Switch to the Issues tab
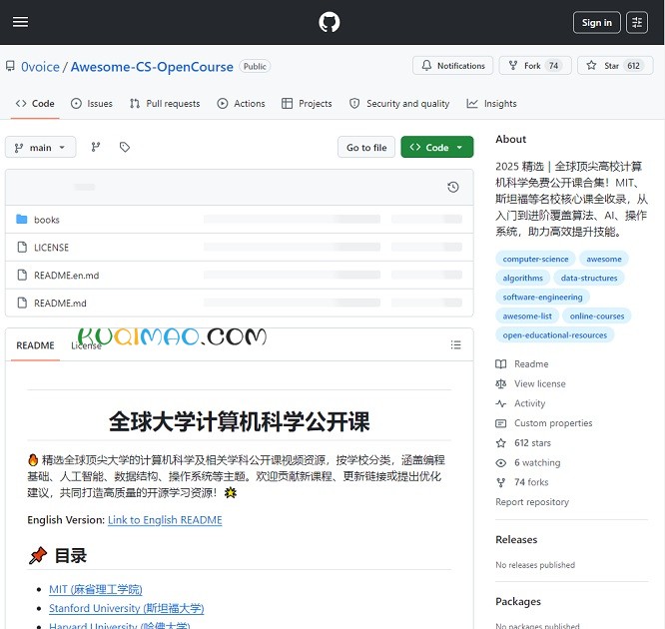This screenshot has height=629, width=665. 92,104
